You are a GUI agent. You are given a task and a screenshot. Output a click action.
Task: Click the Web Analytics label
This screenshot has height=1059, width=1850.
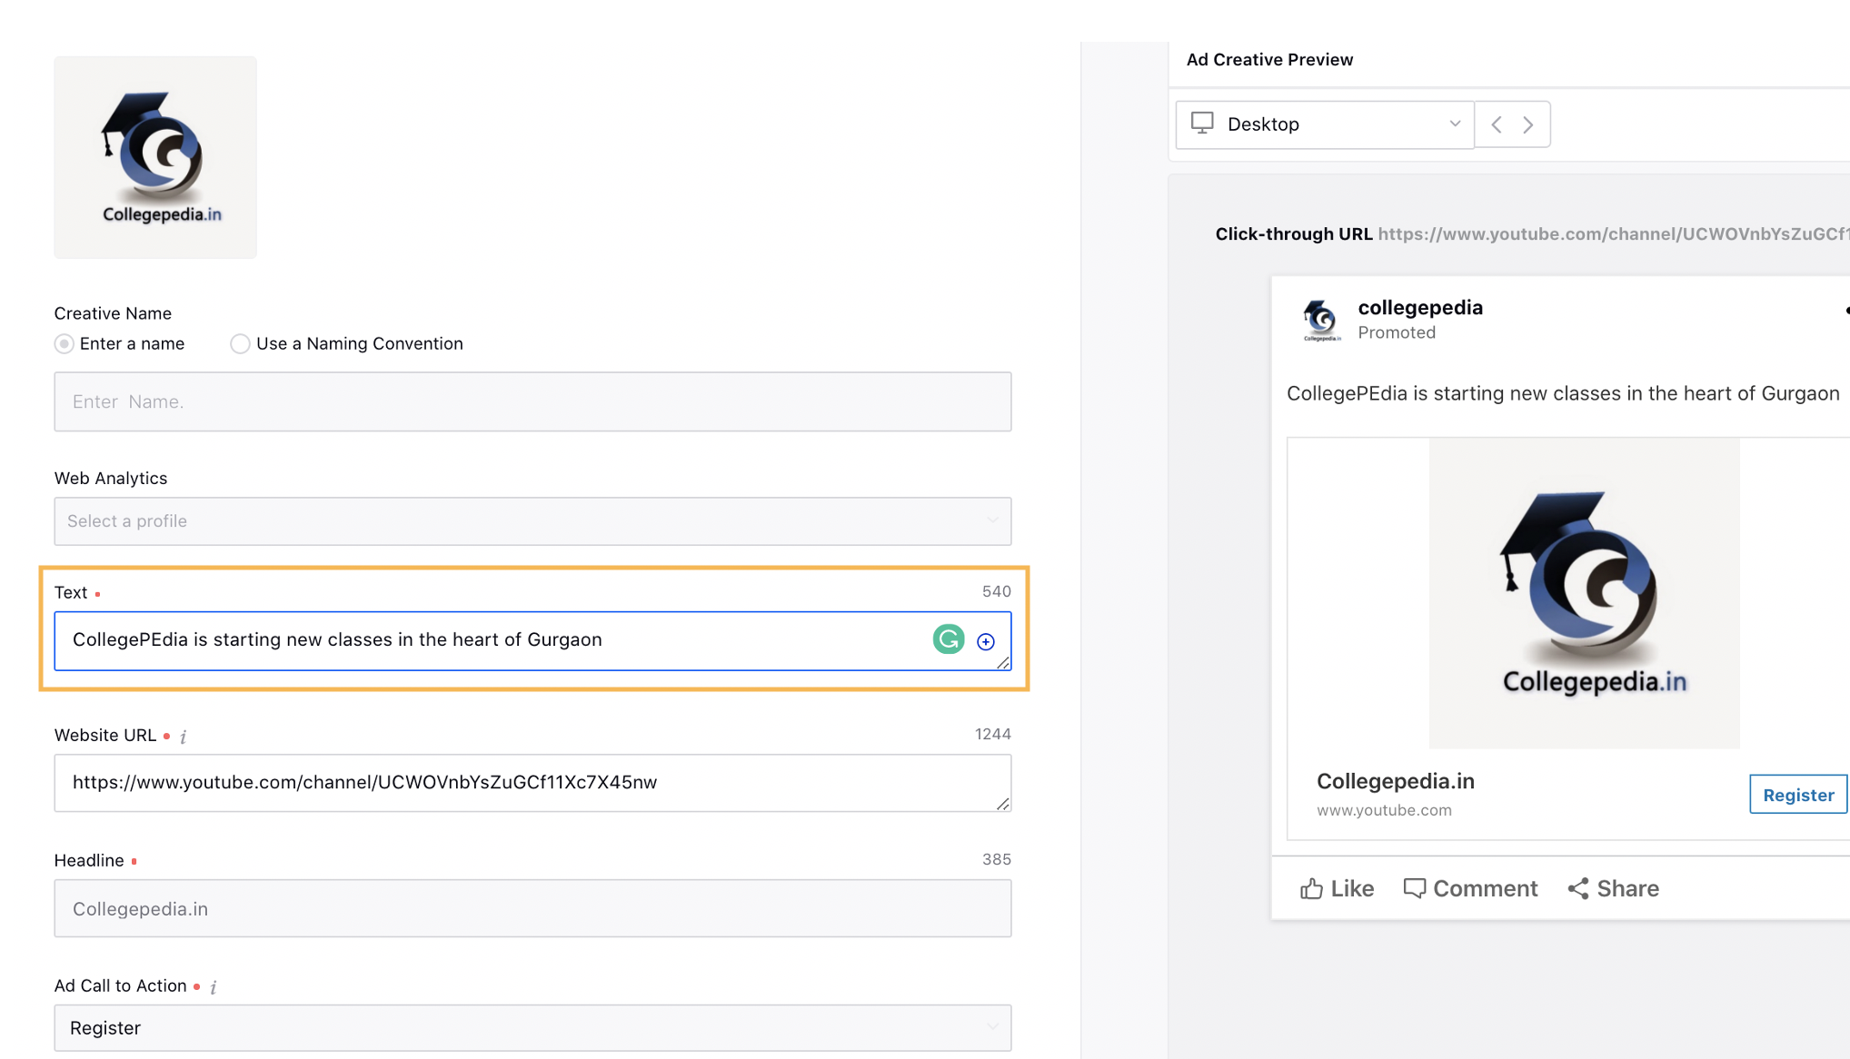111,479
